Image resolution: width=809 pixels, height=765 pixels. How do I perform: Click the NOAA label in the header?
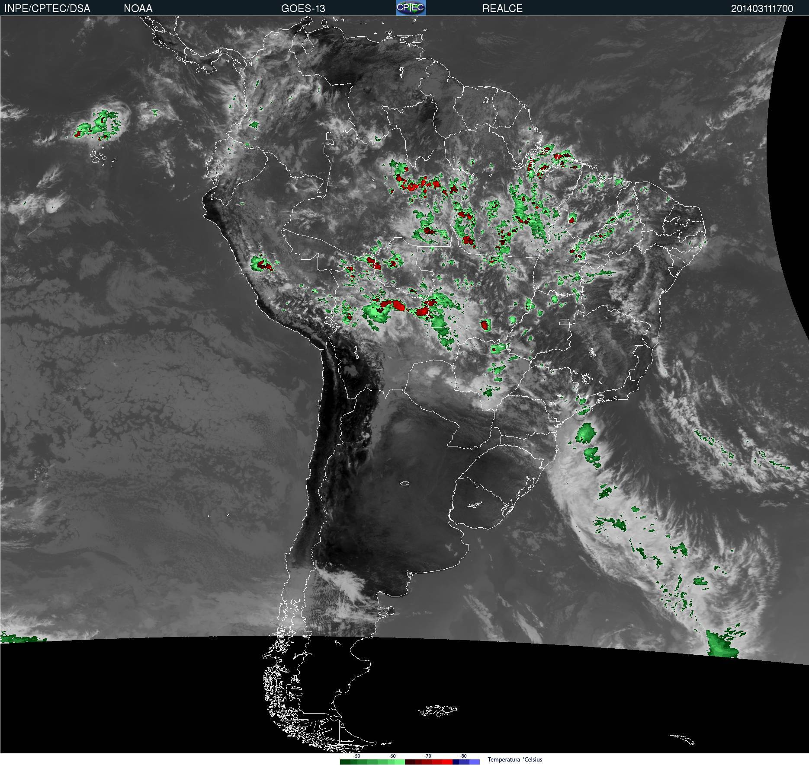(x=138, y=8)
